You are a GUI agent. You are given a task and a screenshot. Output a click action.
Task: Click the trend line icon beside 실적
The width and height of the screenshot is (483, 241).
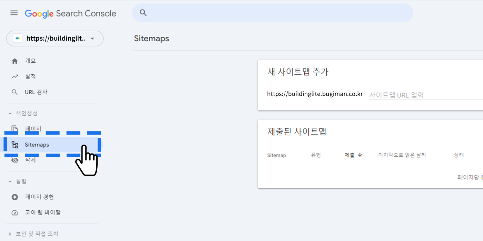coord(14,76)
